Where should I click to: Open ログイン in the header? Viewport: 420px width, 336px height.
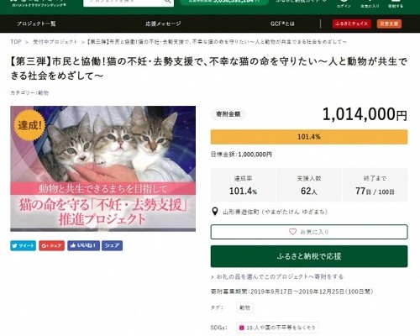pyautogui.click(x=344, y=4)
